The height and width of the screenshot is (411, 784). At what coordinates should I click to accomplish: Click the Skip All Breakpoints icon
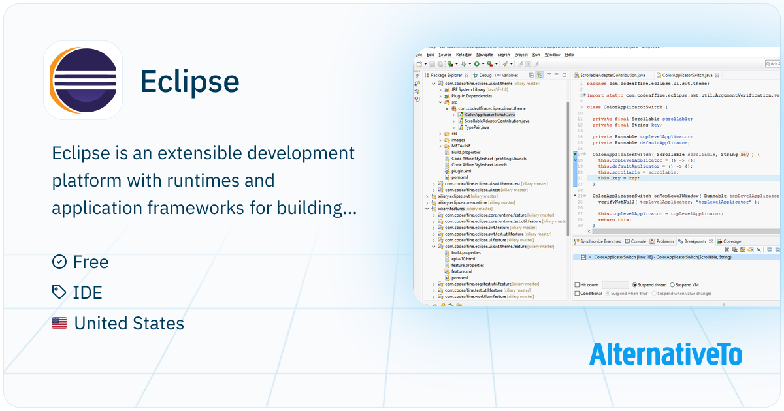[x=758, y=249]
